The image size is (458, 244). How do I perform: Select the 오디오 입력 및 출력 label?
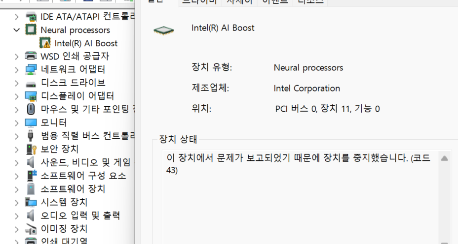(x=80, y=215)
